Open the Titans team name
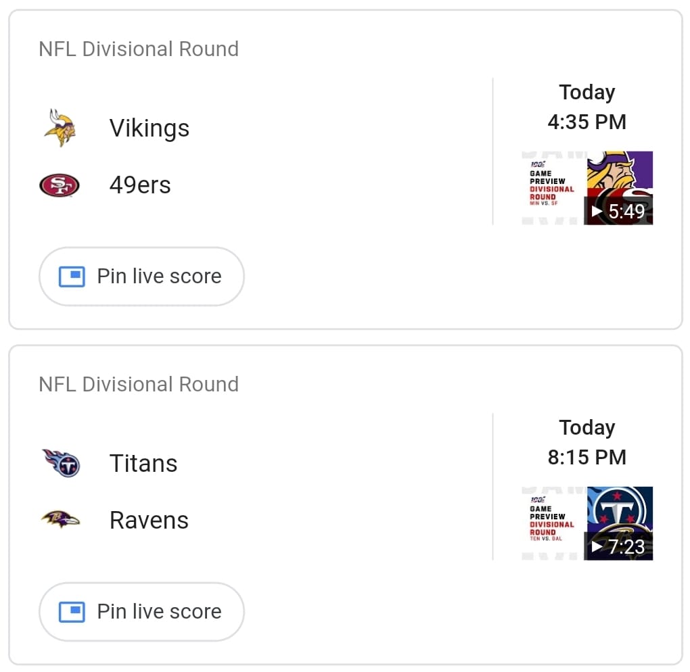Image resolution: width=690 pixels, height=672 pixels. click(x=143, y=464)
